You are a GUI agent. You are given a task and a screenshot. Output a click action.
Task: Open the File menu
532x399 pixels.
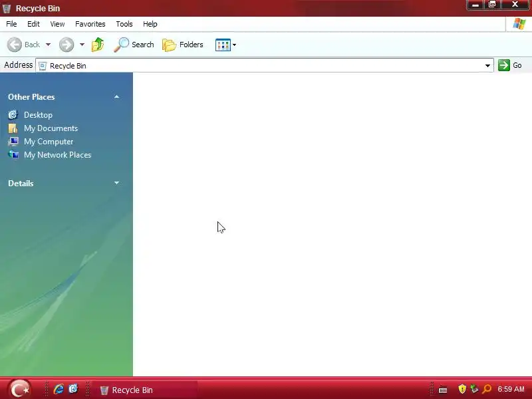[11, 24]
